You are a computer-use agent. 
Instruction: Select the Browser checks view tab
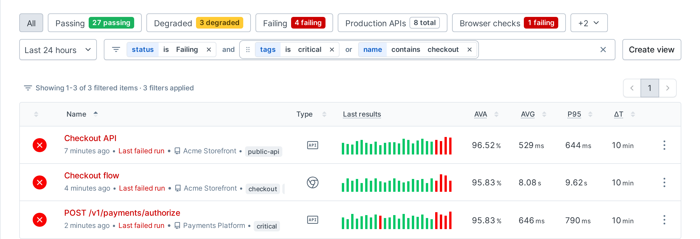click(x=509, y=23)
